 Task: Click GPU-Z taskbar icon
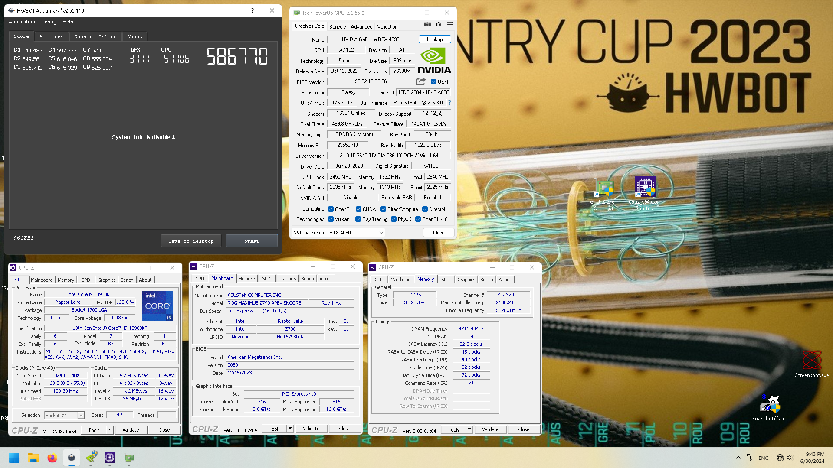[x=129, y=458]
